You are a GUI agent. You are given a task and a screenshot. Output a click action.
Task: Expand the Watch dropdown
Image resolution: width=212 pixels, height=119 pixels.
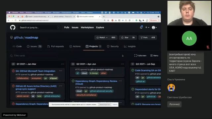(x=102, y=37)
